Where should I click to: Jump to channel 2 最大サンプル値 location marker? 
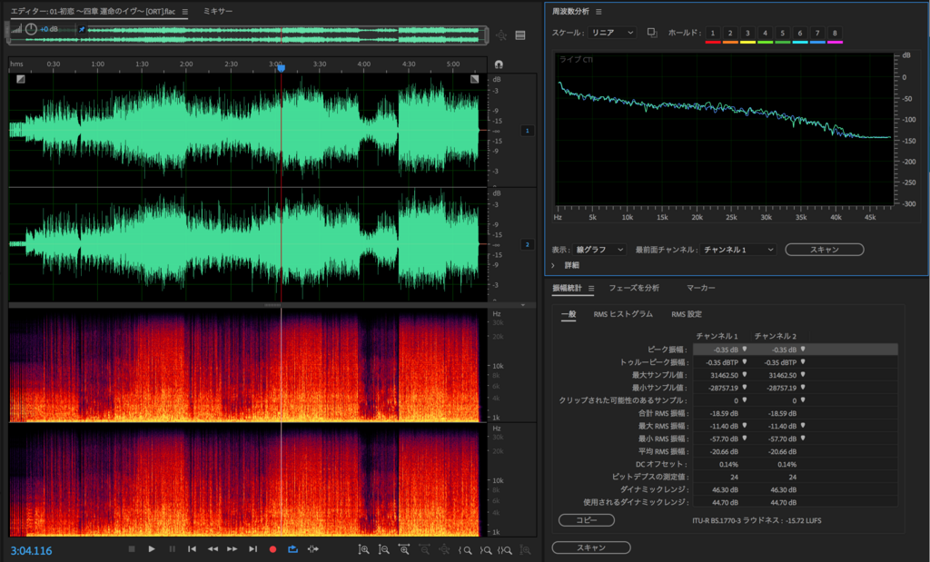click(x=803, y=375)
